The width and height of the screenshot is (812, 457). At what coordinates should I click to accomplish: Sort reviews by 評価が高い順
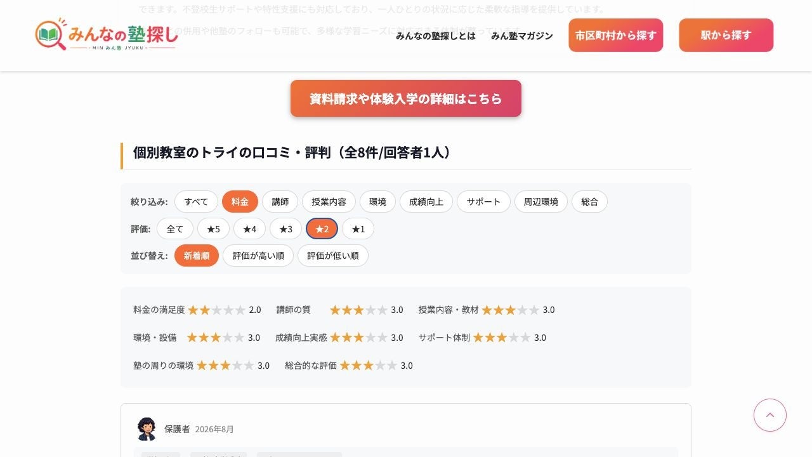pyautogui.click(x=258, y=256)
